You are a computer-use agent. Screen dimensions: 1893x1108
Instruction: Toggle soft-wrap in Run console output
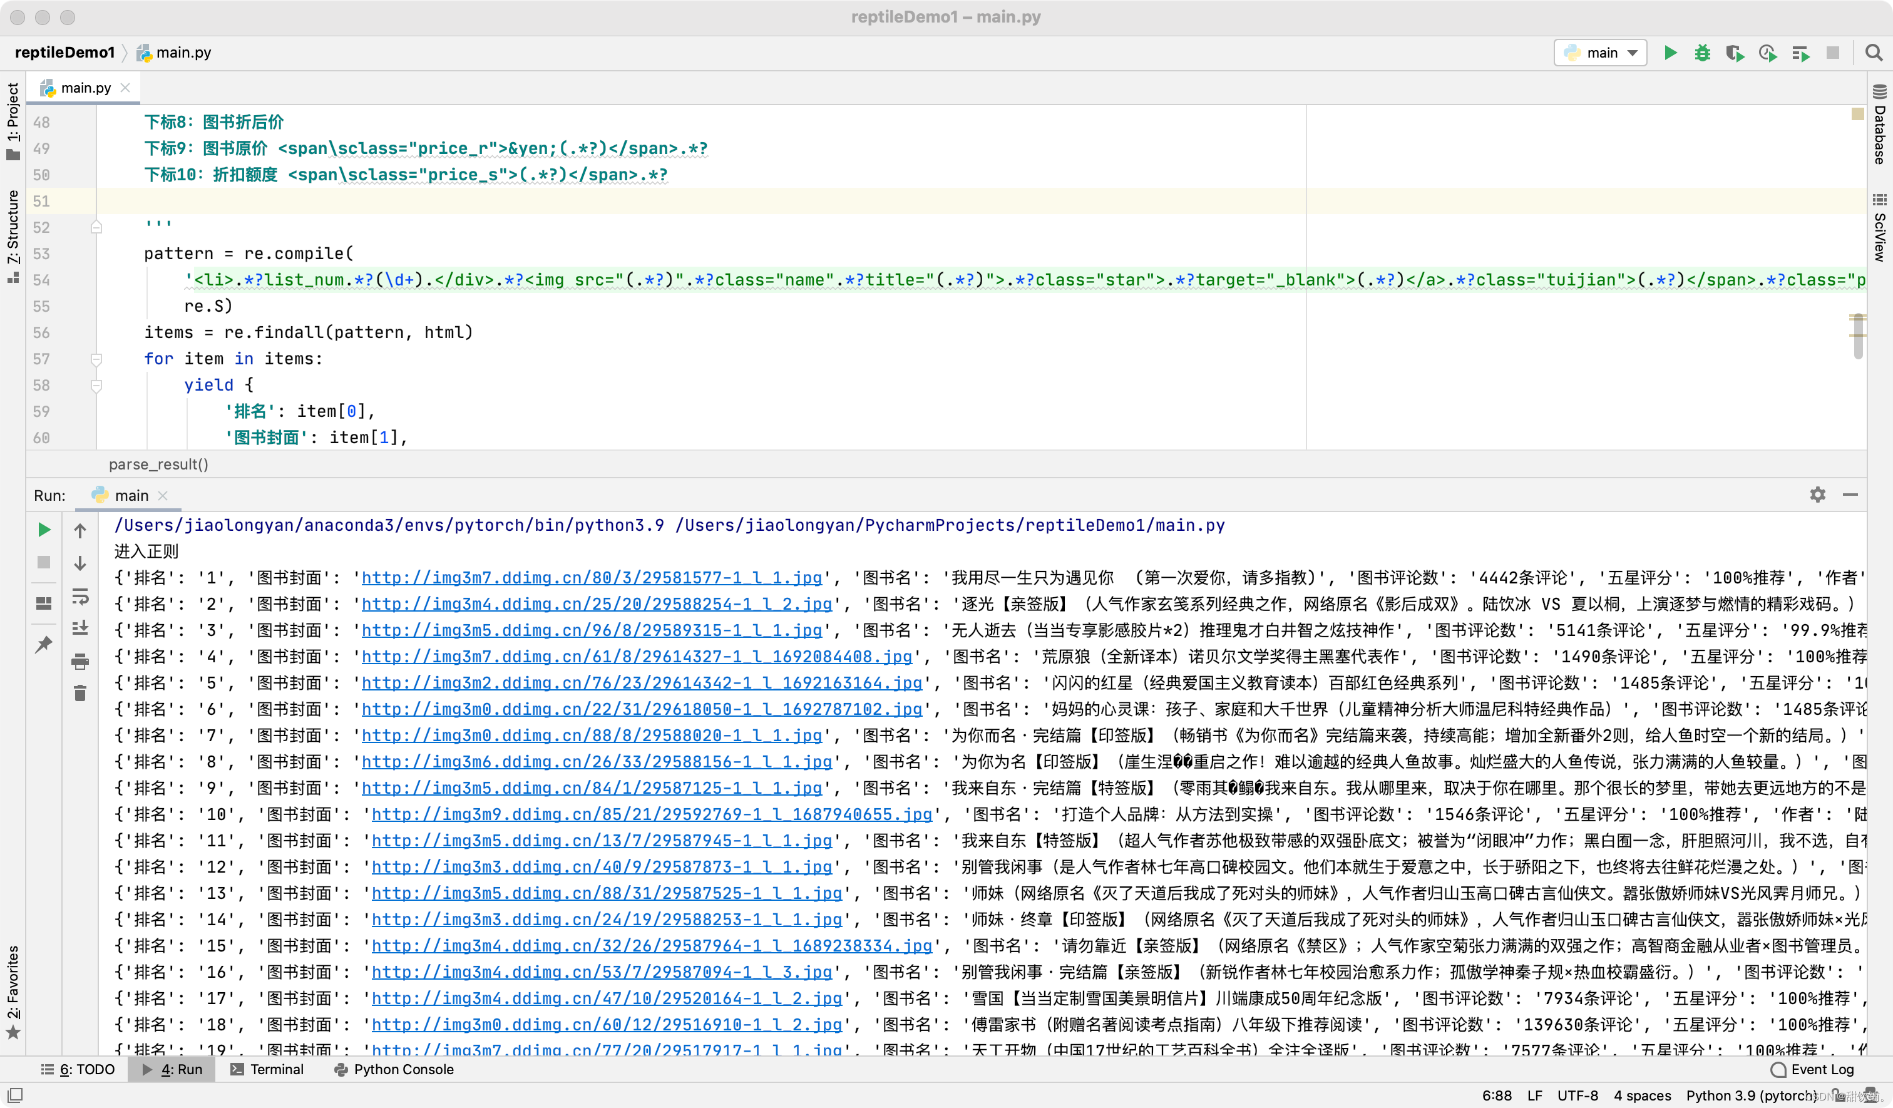point(80,597)
